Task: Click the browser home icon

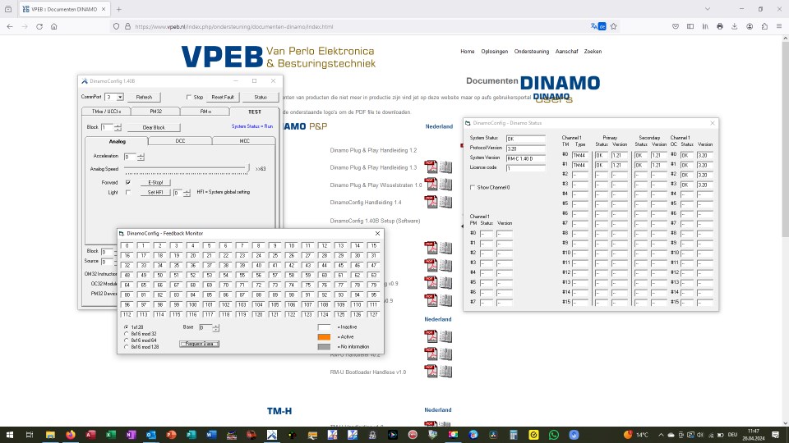Action: pos(53,26)
